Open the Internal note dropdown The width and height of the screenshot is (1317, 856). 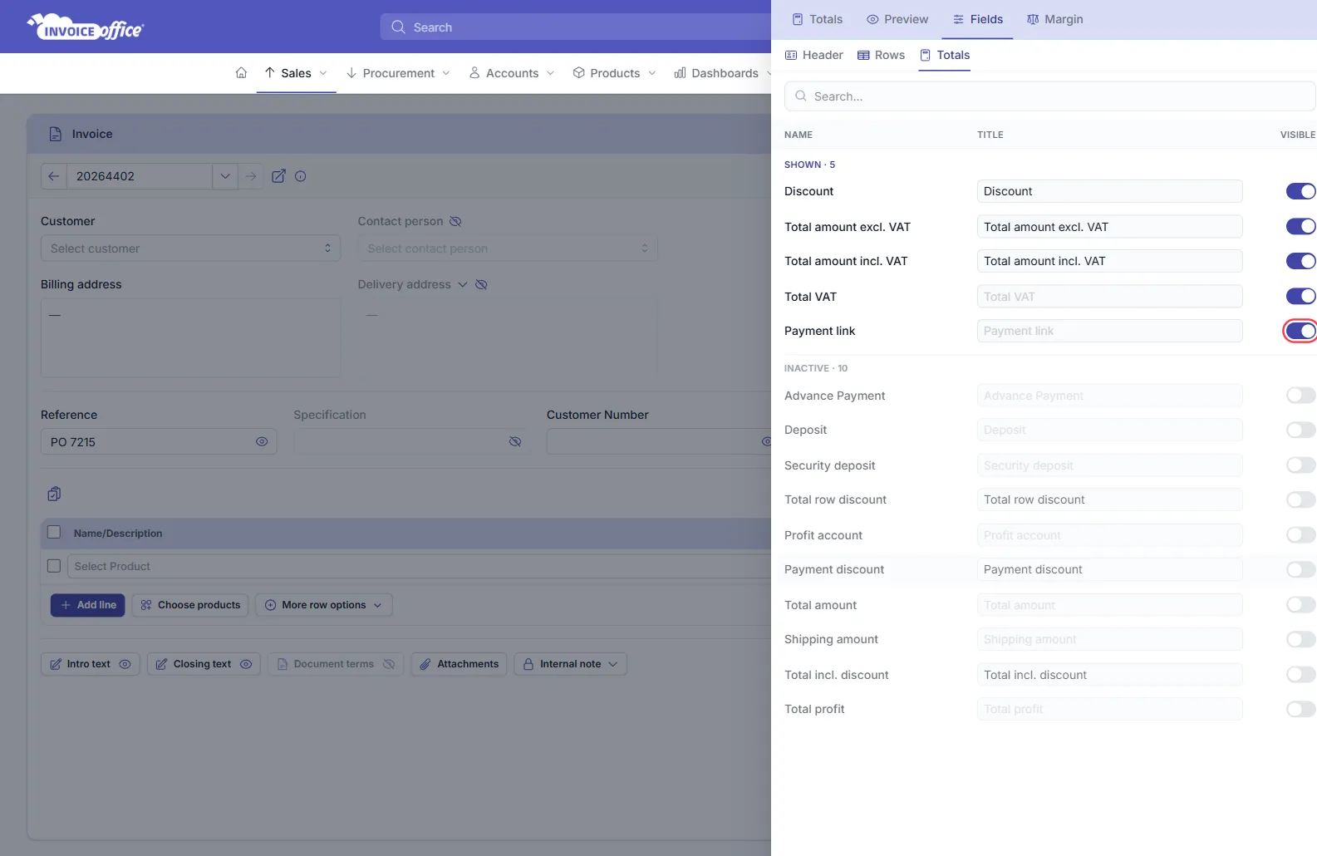coord(570,664)
